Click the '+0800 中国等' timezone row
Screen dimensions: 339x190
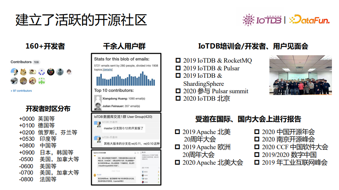[38, 145]
